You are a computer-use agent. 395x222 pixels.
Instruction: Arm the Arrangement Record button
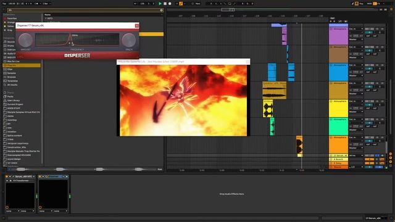[170, 4]
